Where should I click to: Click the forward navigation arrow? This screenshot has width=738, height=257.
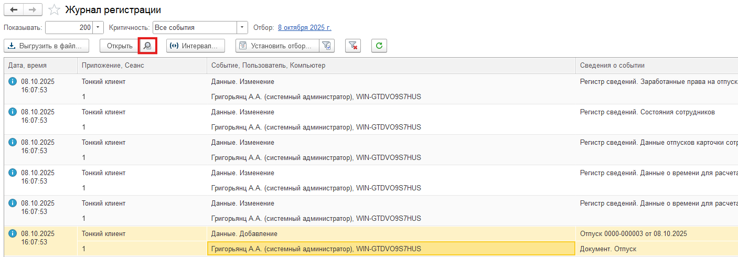coord(33,10)
